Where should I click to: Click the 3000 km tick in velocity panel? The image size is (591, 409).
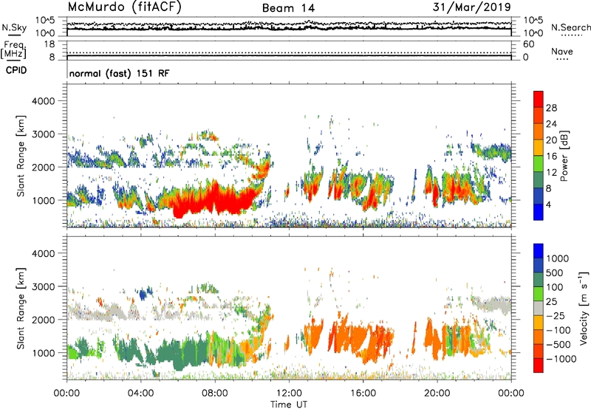pos(43,286)
